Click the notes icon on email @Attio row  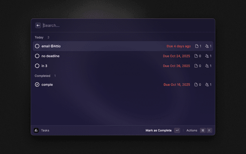(x=196, y=46)
